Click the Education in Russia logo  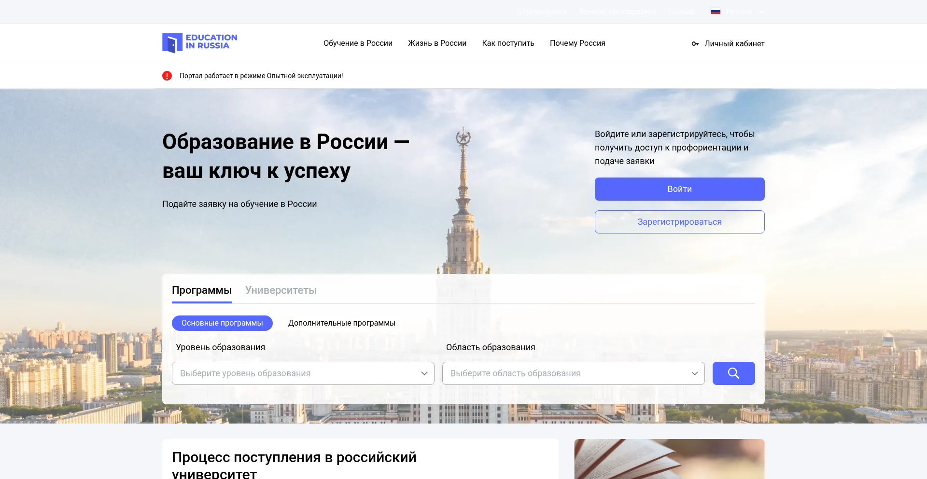(x=199, y=43)
